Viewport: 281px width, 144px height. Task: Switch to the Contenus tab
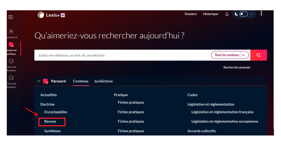pyautogui.click(x=81, y=81)
